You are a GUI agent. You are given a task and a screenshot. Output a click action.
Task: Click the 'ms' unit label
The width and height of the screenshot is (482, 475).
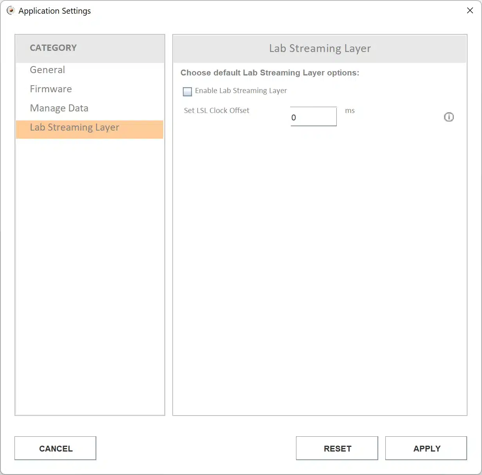tap(350, 111)
